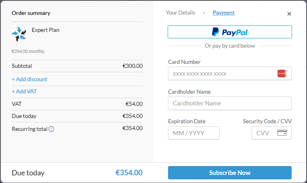Close the checkout dialog
Screen dimensions: 307x183
289,14
